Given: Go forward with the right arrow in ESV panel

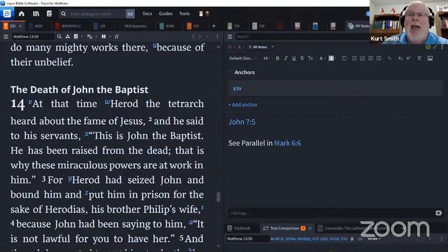Looking at the screenshot, I should click(x=199, y=36).
